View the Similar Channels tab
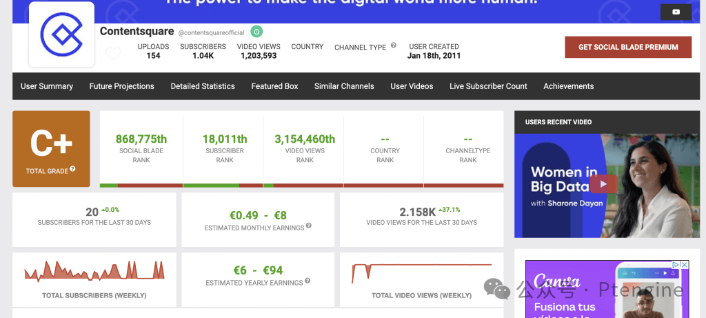This screenshot has width=706, height=318. point(344,86)
